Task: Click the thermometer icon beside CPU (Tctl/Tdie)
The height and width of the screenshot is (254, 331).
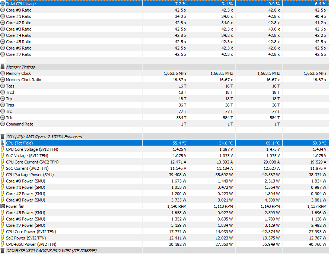Action: click(3, 143)
